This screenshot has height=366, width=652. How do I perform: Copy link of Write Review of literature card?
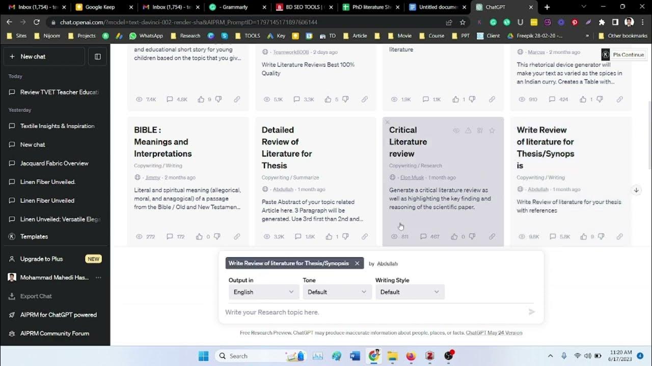619,236
